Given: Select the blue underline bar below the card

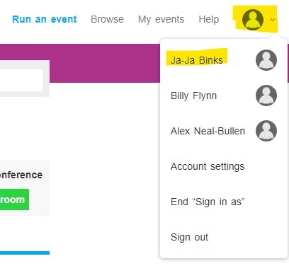Looking at the screenshot, I should coord(25,253).
